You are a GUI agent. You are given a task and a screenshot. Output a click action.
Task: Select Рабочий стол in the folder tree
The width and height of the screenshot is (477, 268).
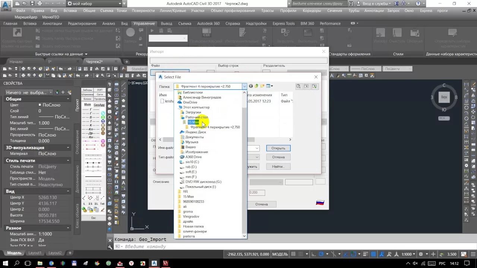click(197, 117)
